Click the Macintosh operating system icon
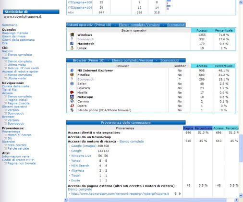Image resolution: width=243 pixels, height=202 pixels. tap(72, 44)
